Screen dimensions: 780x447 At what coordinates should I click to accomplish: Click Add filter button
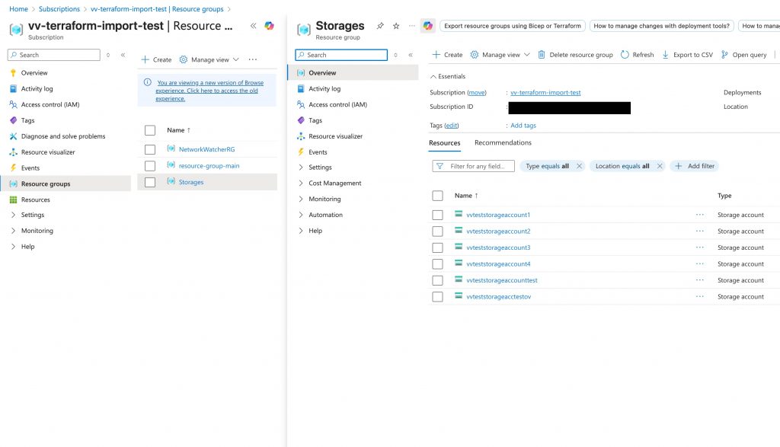[x=695, y=166]
